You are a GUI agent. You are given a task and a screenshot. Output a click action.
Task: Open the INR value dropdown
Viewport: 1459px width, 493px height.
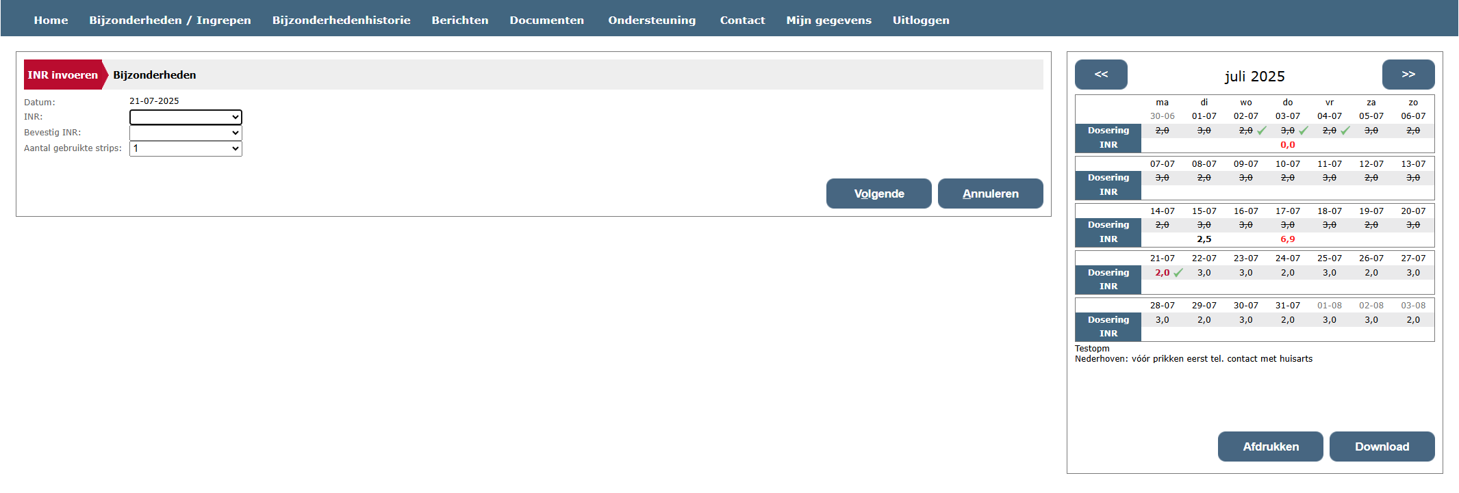(186, 117)
